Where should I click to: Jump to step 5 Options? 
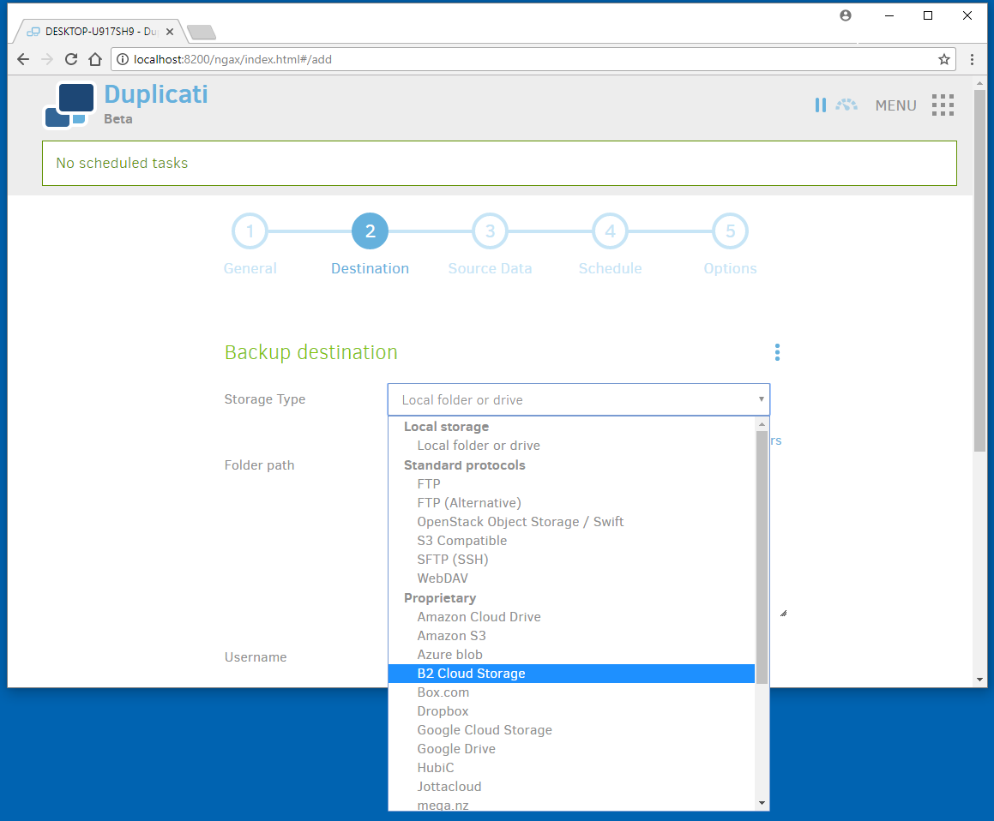(731, 231)
